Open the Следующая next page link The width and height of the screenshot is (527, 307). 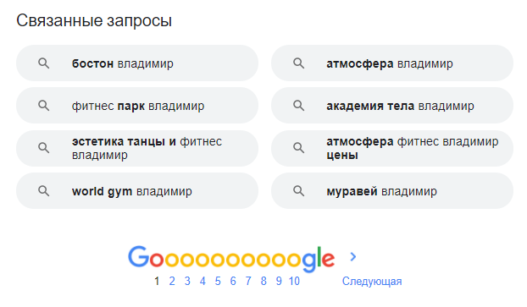point(372,281)
